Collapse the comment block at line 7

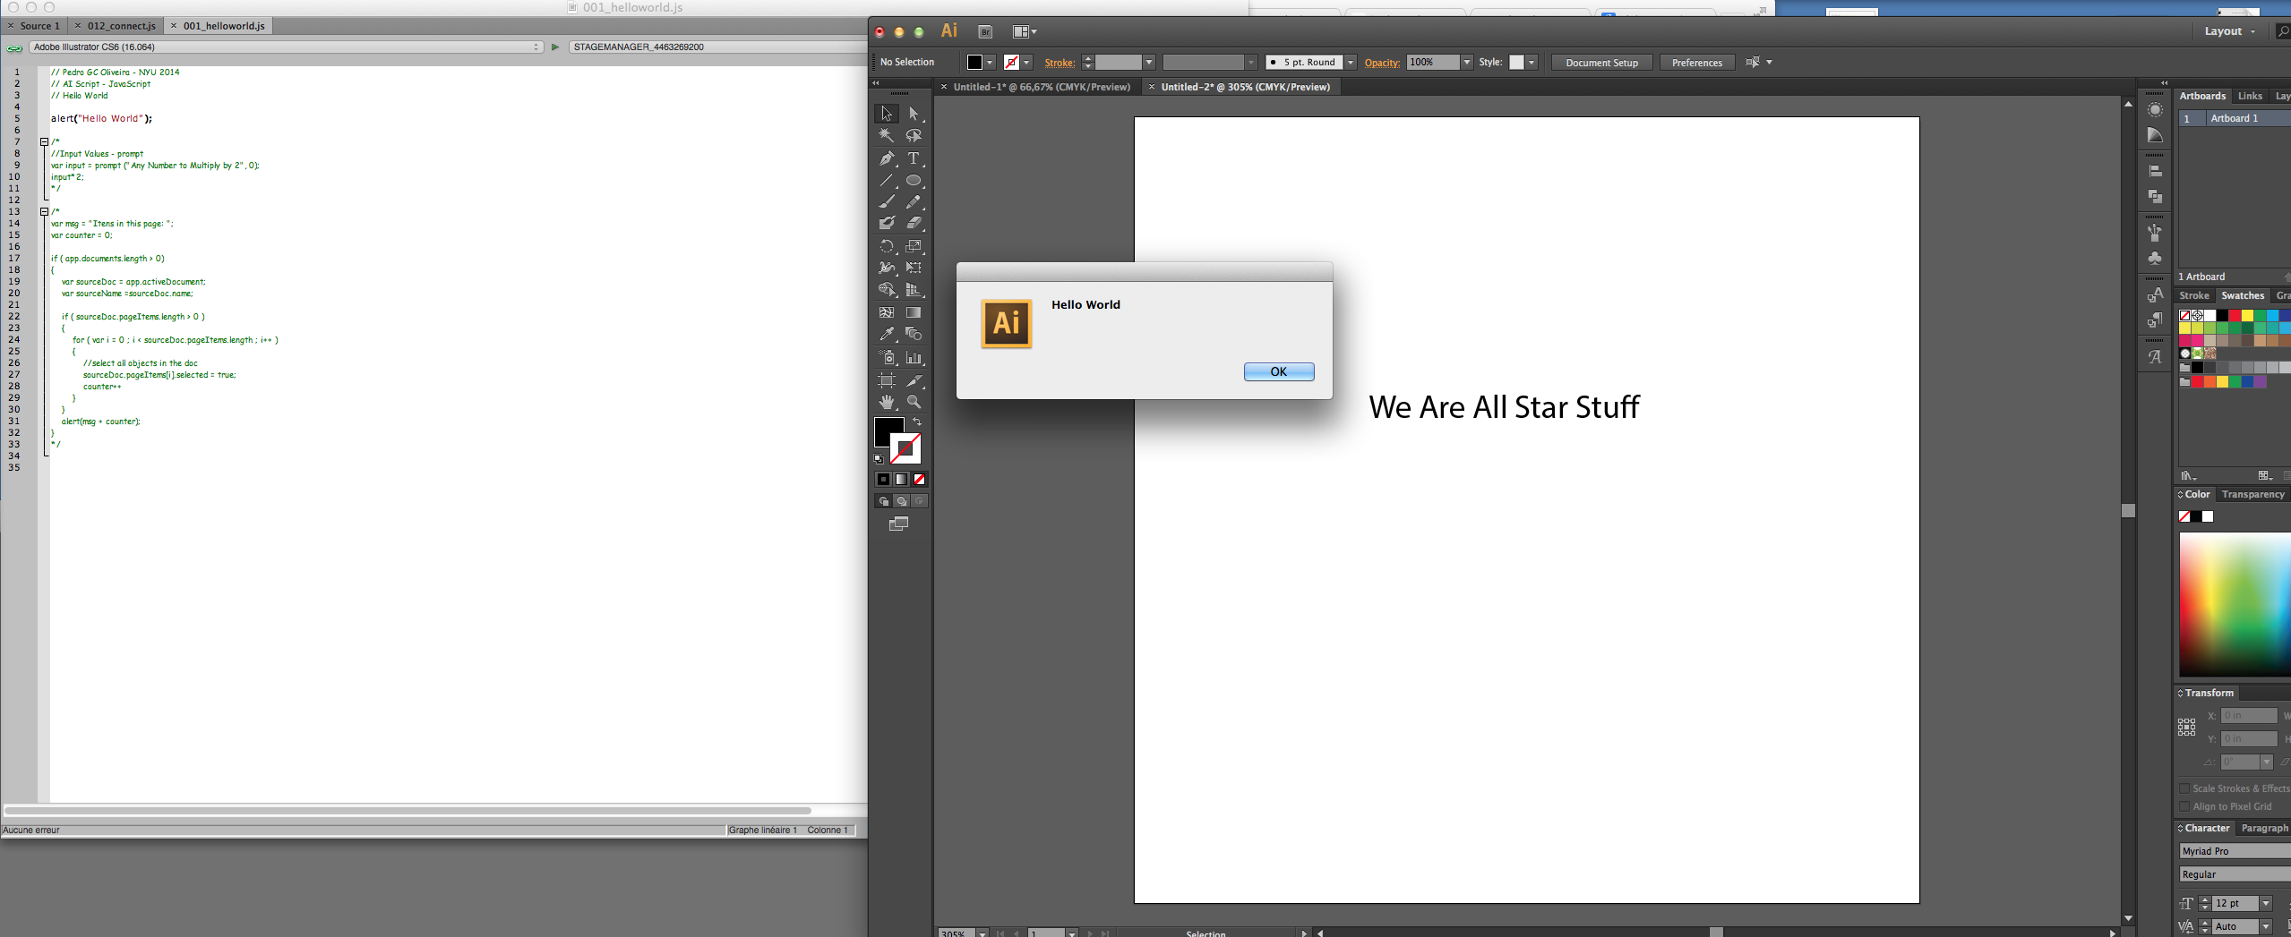44,142
